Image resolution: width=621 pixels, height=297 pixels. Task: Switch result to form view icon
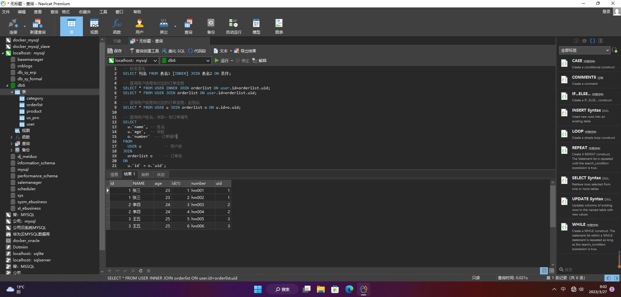coord(552,271)
